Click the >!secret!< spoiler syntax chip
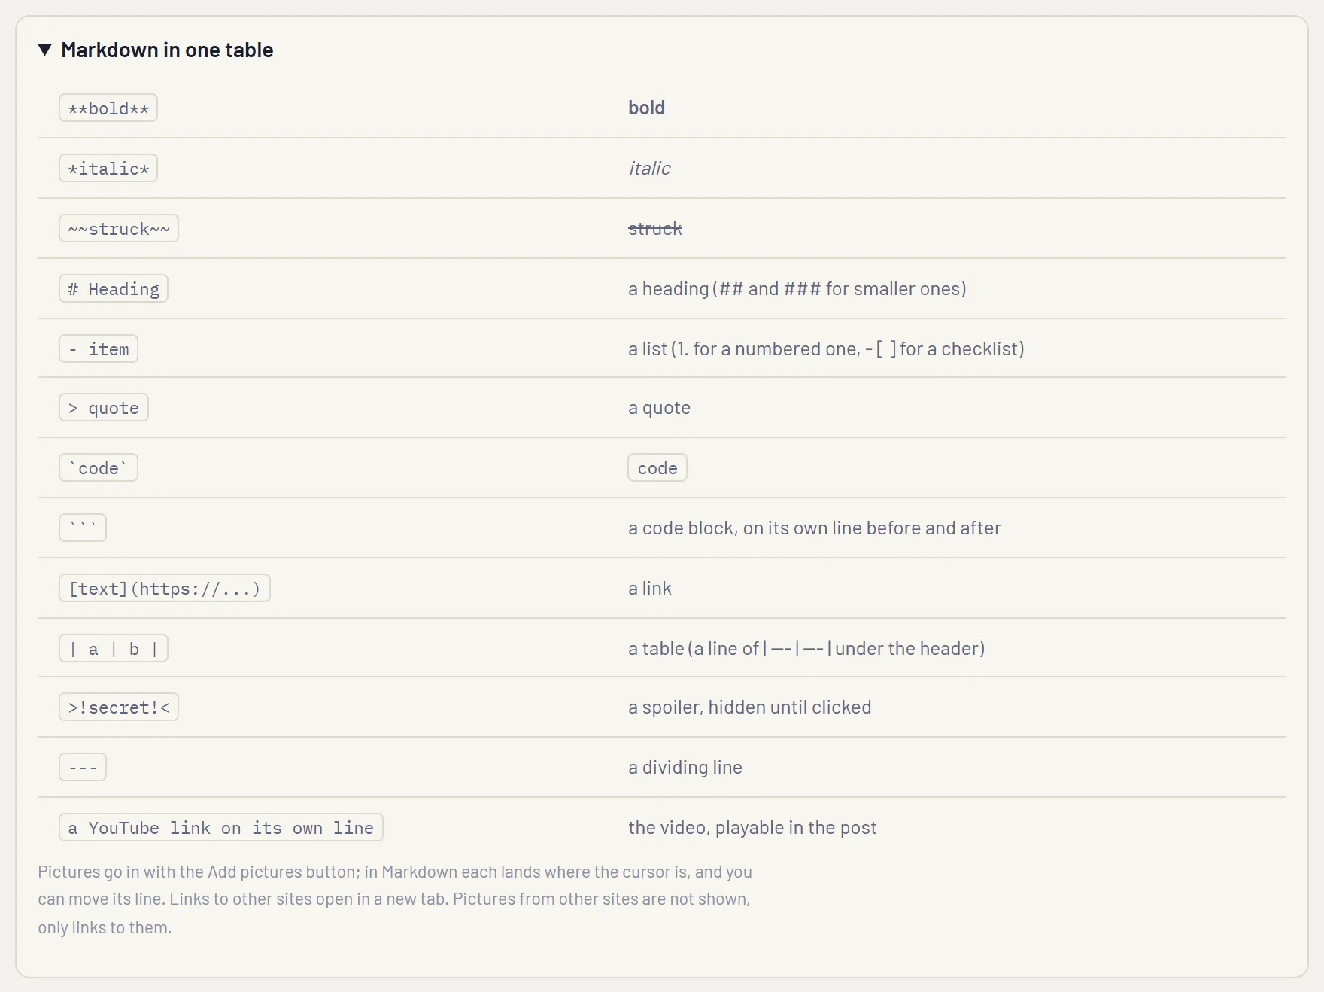The width and height of the screenshot is (1324, 992). coord(119,707)
